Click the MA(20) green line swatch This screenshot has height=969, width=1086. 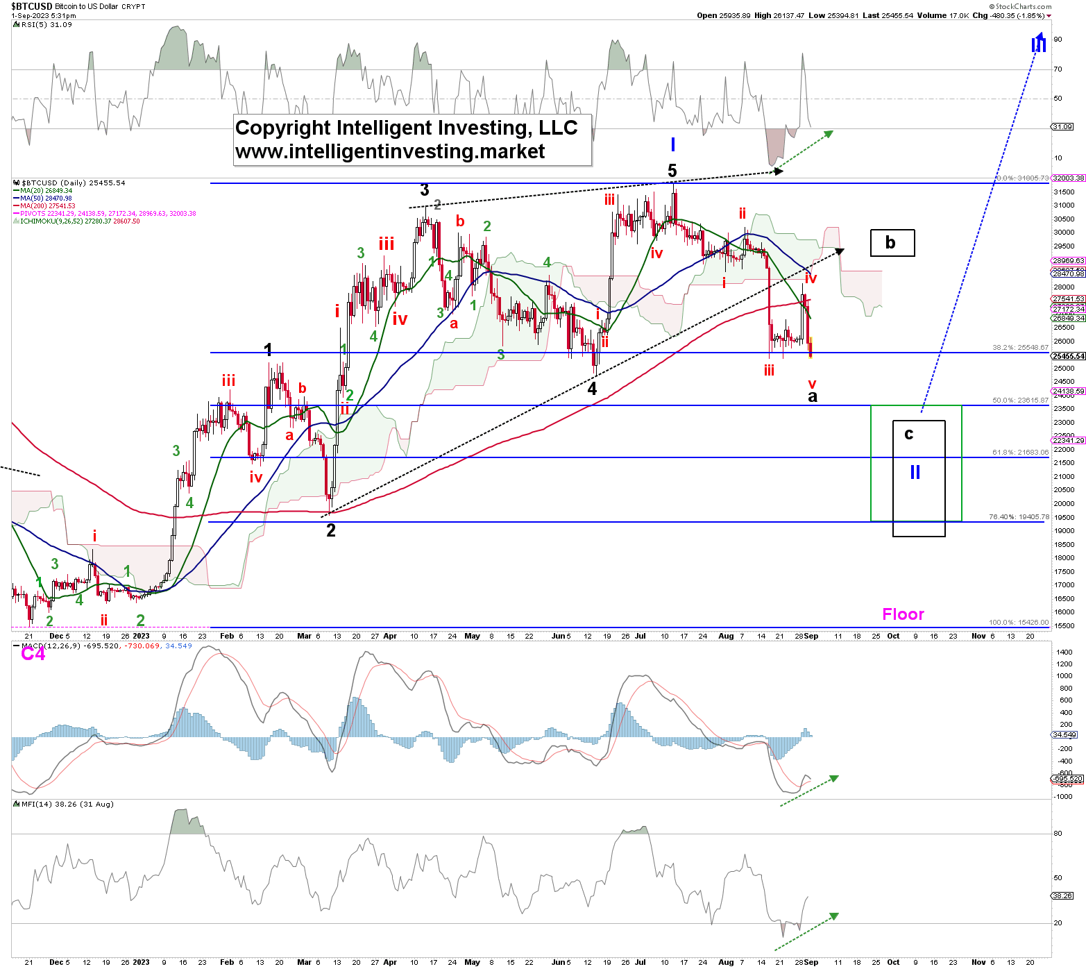tap(16, 191)
